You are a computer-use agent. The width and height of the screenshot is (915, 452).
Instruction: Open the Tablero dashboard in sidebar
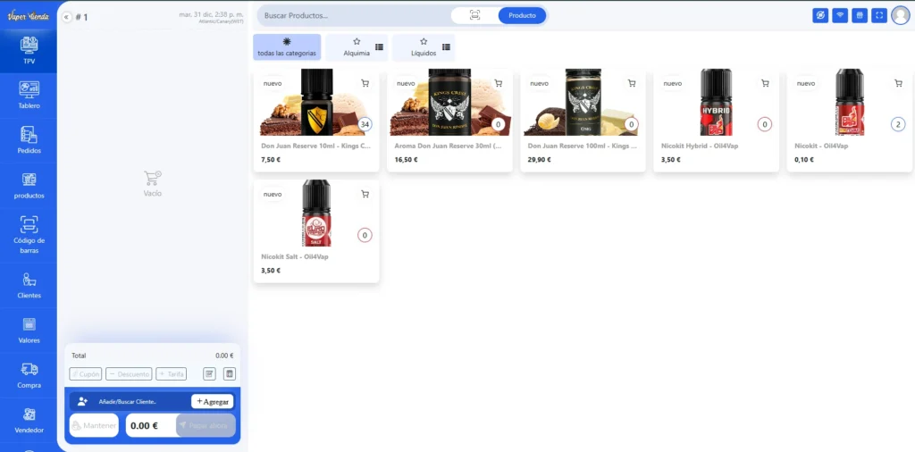coord(29,96)
